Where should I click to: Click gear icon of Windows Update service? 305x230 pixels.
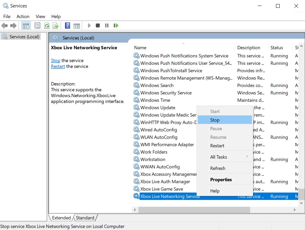(136, 107)
